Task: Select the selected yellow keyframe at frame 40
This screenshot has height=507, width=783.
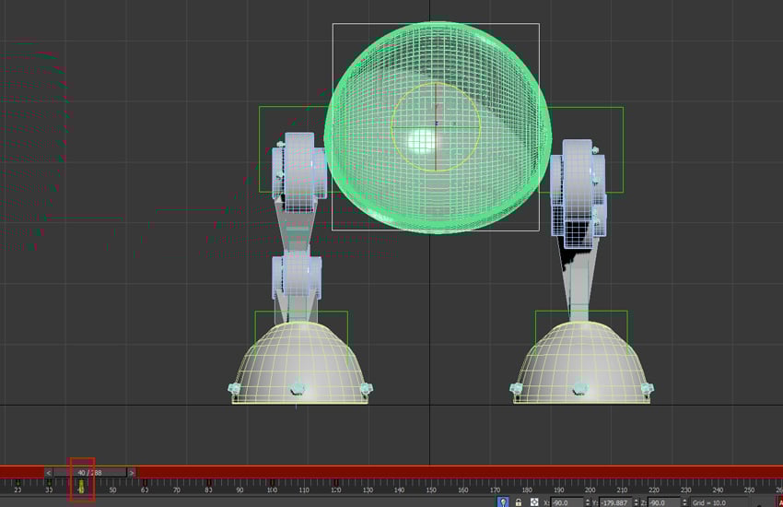Action: coord(81,484)
